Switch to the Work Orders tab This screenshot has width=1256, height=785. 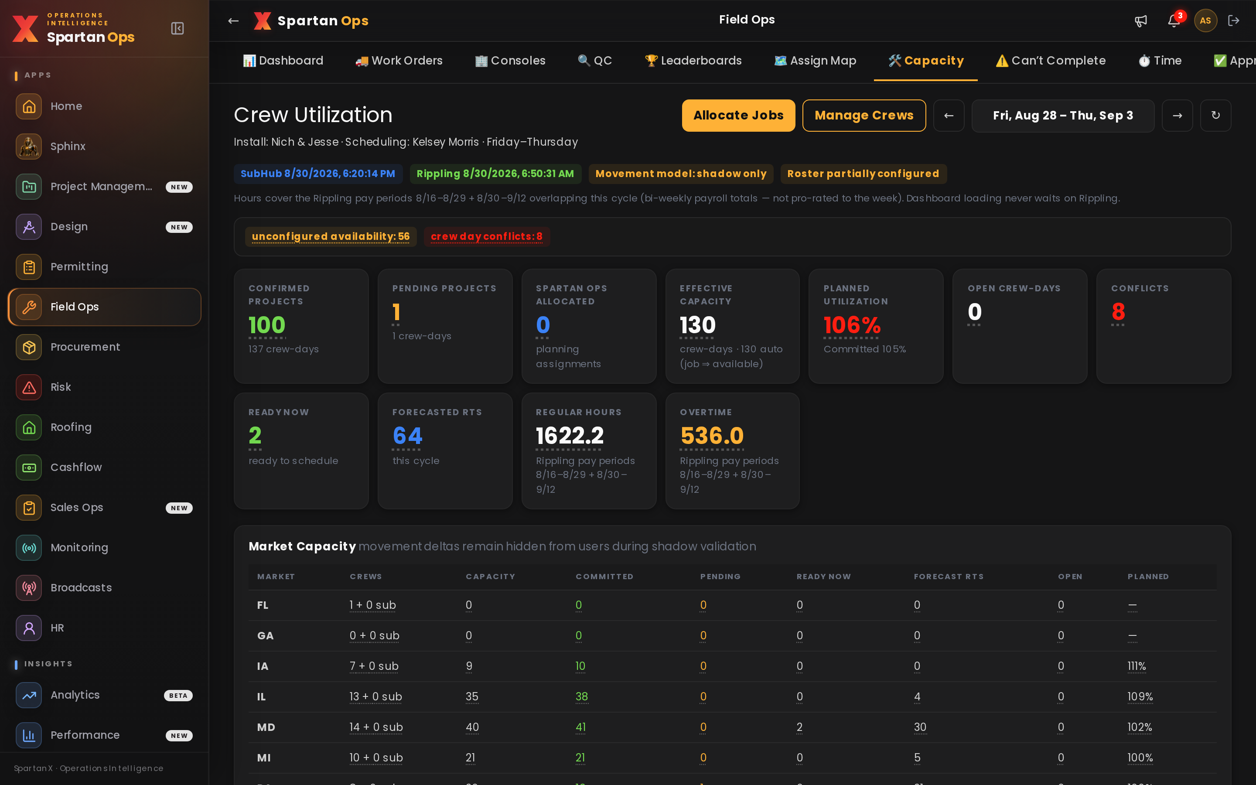point(399,61)
